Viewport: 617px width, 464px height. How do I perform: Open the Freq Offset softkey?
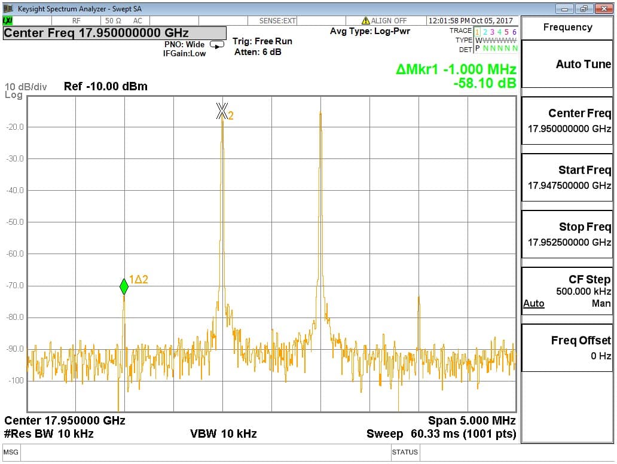[567, 348]
